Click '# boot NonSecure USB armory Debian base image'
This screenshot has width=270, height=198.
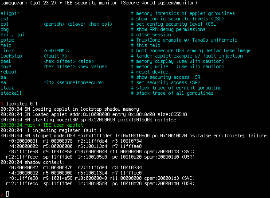[x=191, y=51]
